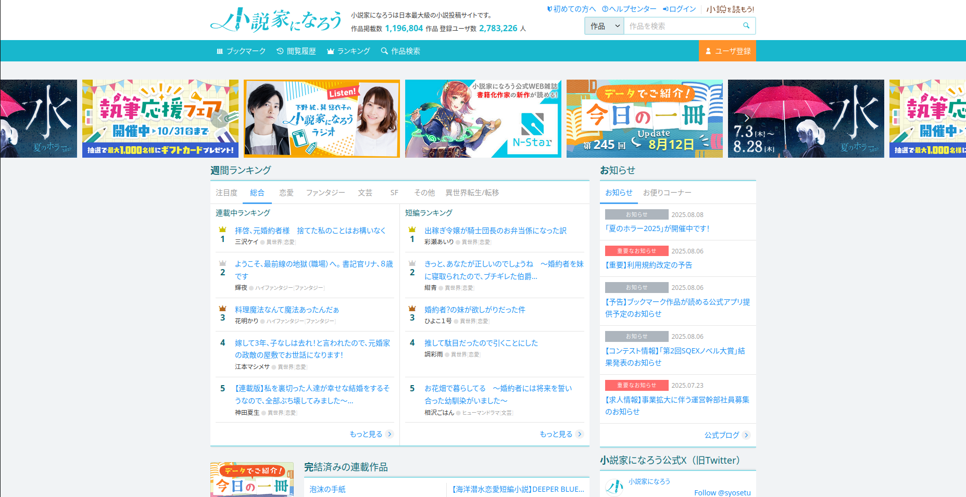Viewport: 966px width, 497px height.
Task: Open 小説家になろうラジオ banner
Action: pyautogui.click(x=322, y=119)
